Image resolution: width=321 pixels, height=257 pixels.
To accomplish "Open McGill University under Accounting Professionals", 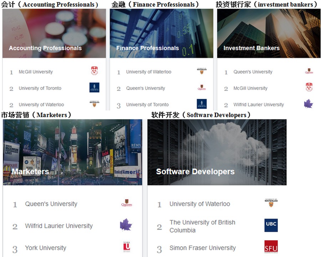I will pos(36,72).
